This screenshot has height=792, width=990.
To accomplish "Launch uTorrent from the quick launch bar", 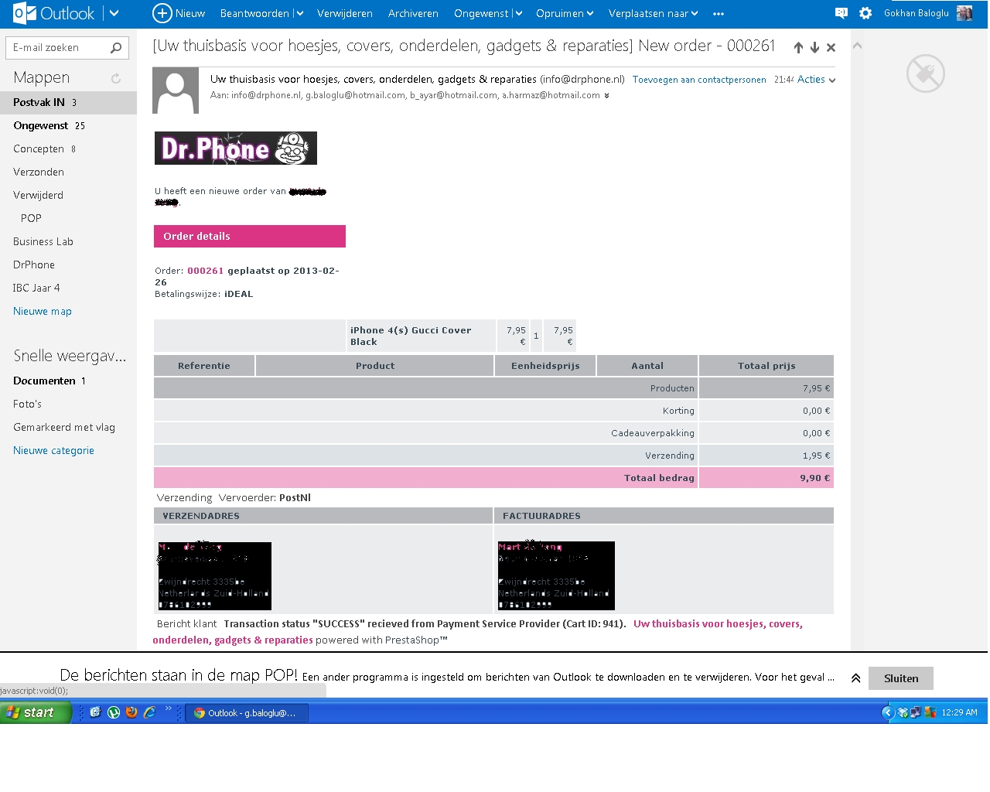I will tap(114, 712).
